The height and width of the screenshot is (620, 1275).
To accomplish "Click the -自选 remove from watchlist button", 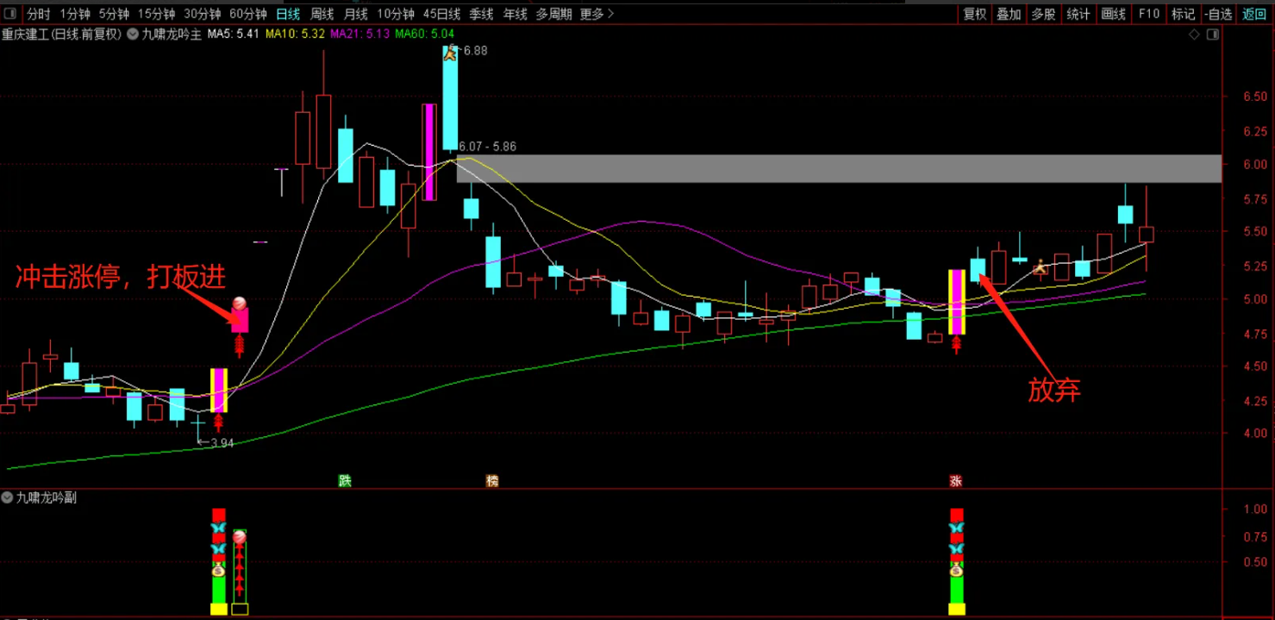I will (1217, 14).
